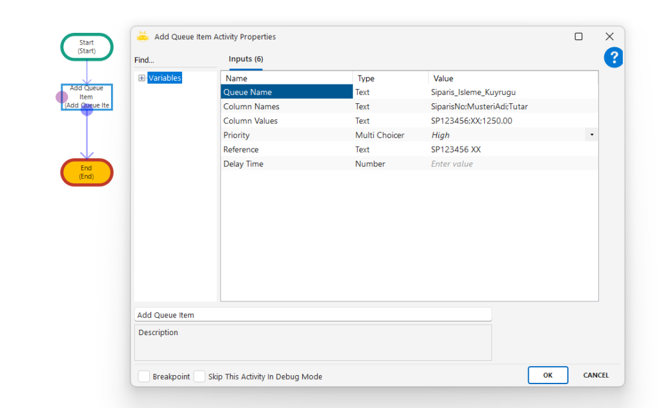
Task: Select the End node in workflow
Action: 86,172
